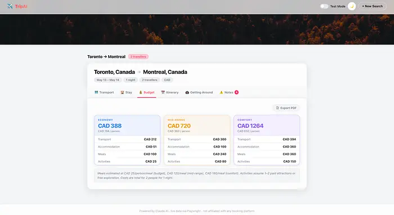
Task: Open the Notes tab
Action: (229, 92)
